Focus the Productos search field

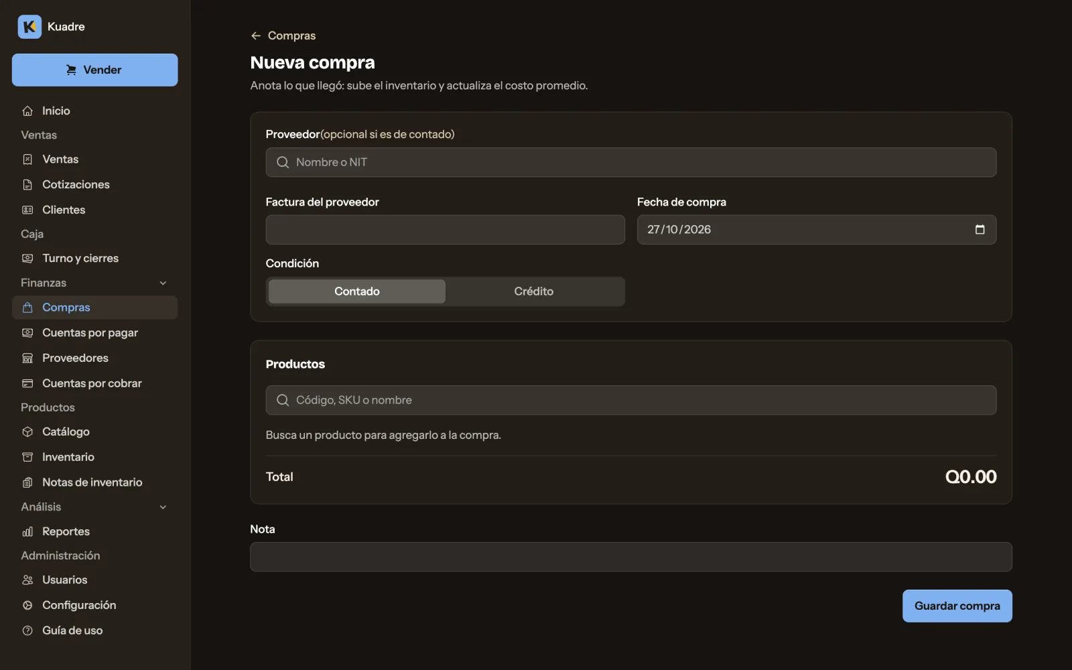(630, 400)
